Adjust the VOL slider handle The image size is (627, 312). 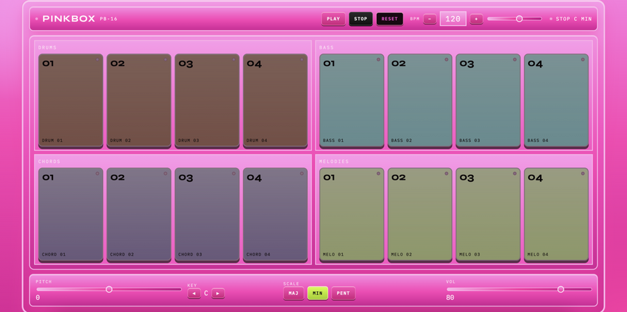[561, 289]
